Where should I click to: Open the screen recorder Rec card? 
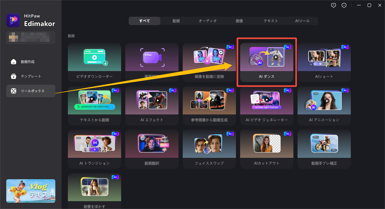[x=152, y=62]
